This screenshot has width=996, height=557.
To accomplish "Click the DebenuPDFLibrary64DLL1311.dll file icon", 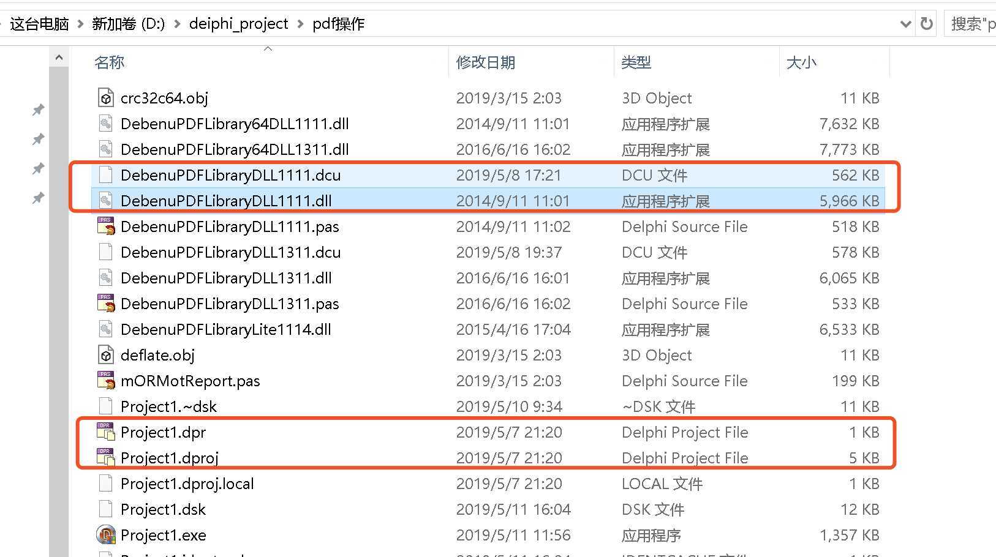I will pyautogui.click(x=106, y=149).
